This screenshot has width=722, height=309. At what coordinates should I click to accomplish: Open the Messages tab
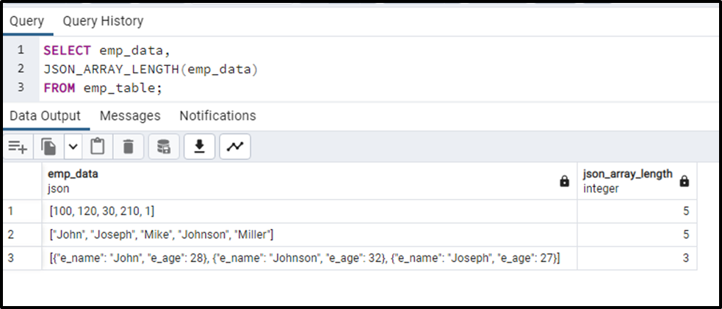click(x=130, y=115)
